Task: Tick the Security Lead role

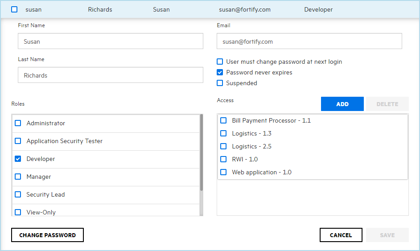Action: click(18, 195)
